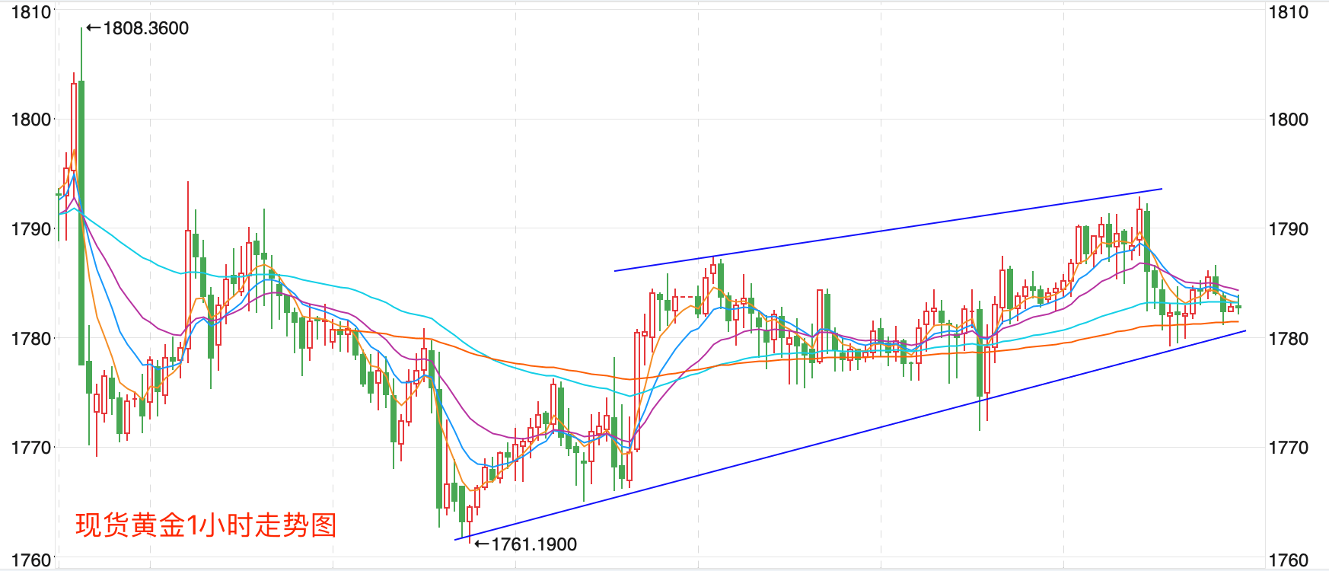Click the 1800 label on right axis
Viewport: 1329px width, 571px height.
coord(1289,120)
